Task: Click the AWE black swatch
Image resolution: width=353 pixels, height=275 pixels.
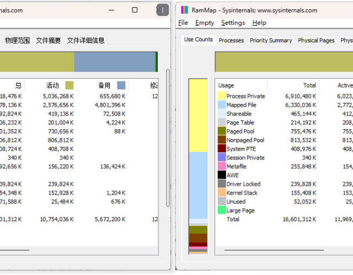Action: (x=222, y=175)
